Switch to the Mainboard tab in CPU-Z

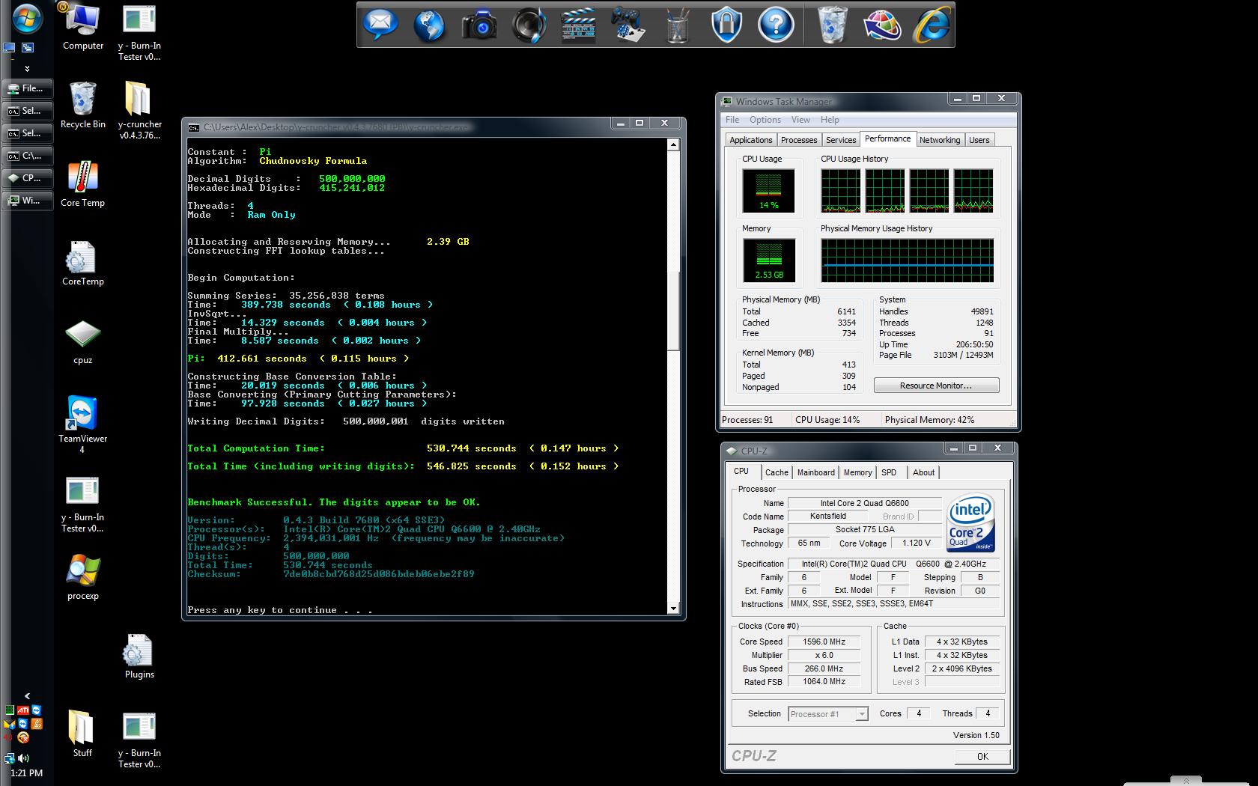[x=815, y=472]
